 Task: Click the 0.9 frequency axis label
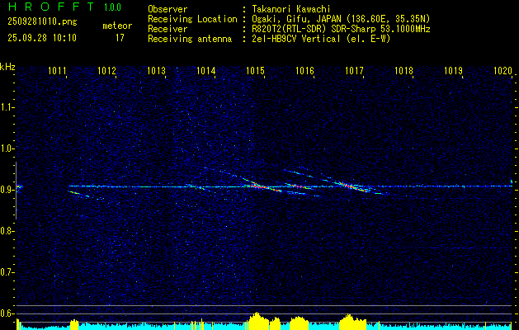(7, 190)
